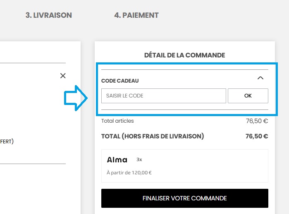Select the 3x installments badge
The height and width of the screenshot is (214, 289).
[x=139, y=159]
